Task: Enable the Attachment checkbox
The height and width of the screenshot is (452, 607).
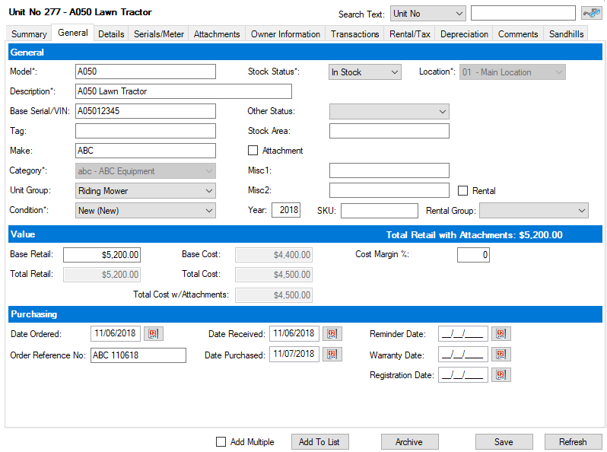Action: [x=253, y=151]
